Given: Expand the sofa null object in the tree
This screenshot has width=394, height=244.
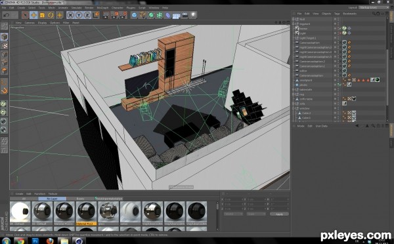Looking at the screenshot, I should coord(294,104).
